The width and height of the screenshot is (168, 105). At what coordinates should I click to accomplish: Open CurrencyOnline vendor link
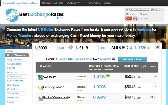click(52, 87)
